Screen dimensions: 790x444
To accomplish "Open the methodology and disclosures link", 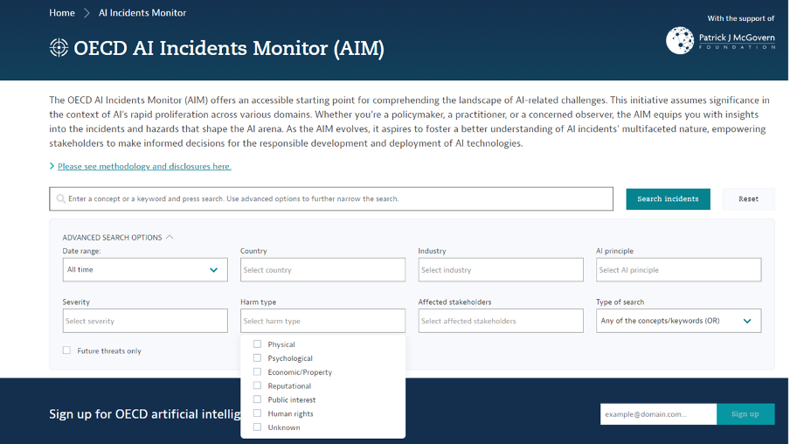I will 144,166.
